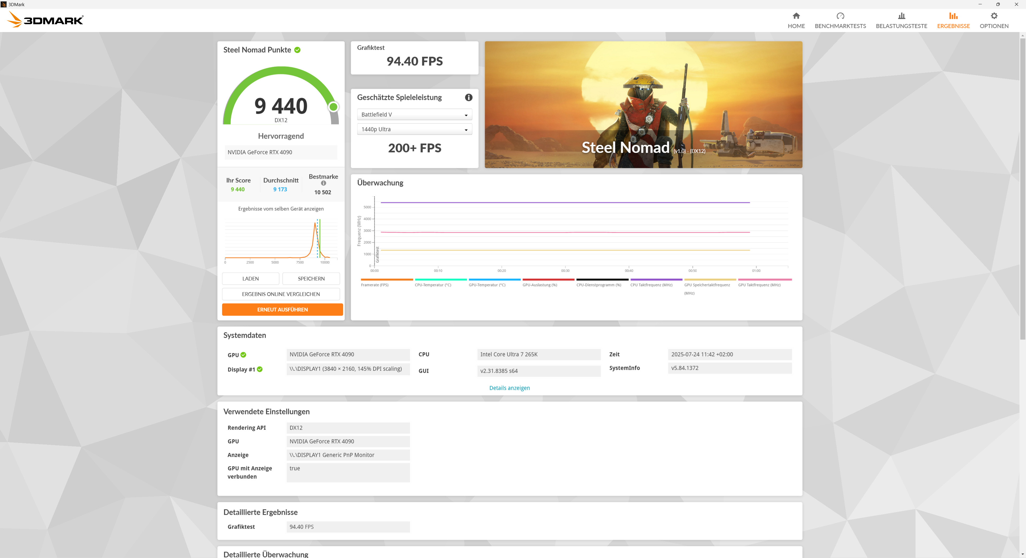Click the GPU Taktfrequenz pink color bar
The width and height of the screenshot is (1026, 558).
point(765,280)
